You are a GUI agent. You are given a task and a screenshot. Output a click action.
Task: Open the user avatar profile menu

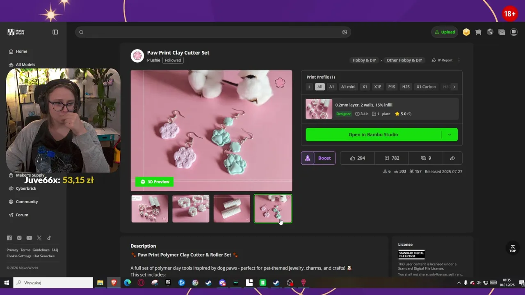[x=514, y=32]
